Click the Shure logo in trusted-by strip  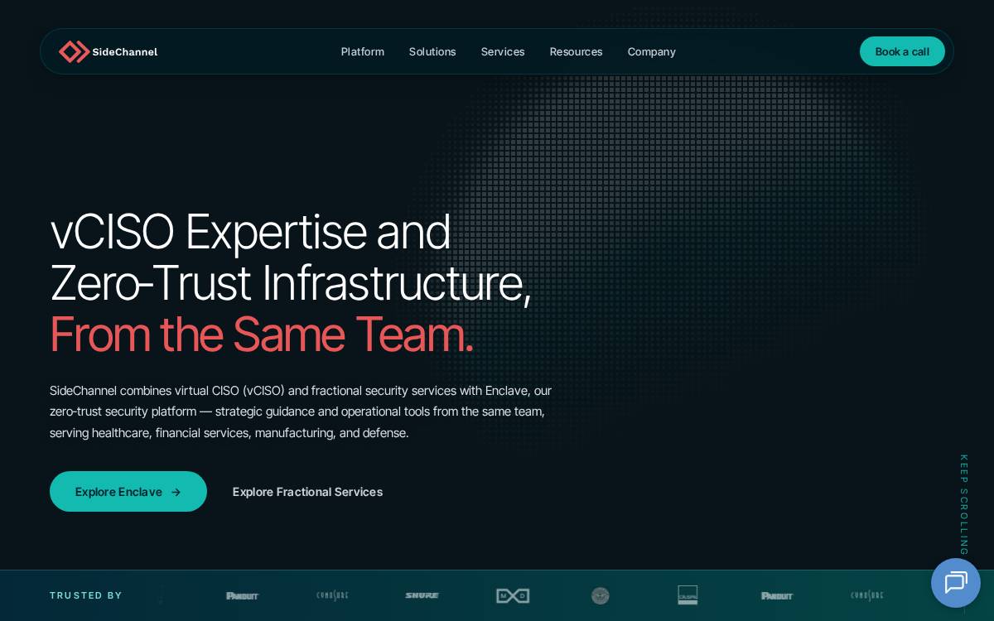click(422, 595)
